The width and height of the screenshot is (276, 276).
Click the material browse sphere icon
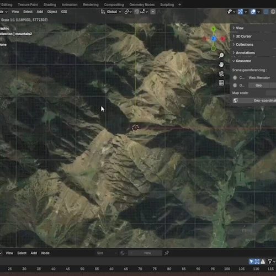click(123, 253)
